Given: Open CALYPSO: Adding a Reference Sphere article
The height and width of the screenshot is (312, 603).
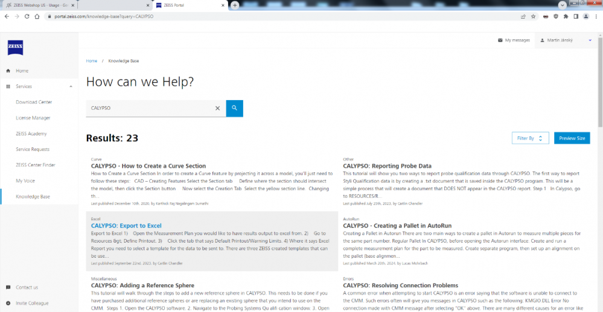Looking at the screenshot, I should [x=142, y=285].
